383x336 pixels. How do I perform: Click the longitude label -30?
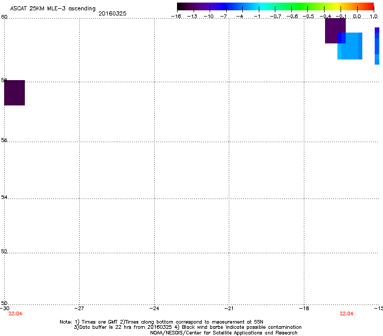[5, 309]
